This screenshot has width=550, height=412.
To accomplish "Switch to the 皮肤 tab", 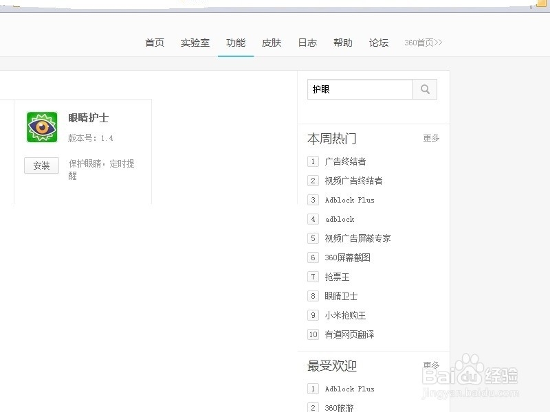I will click(272, 42).
